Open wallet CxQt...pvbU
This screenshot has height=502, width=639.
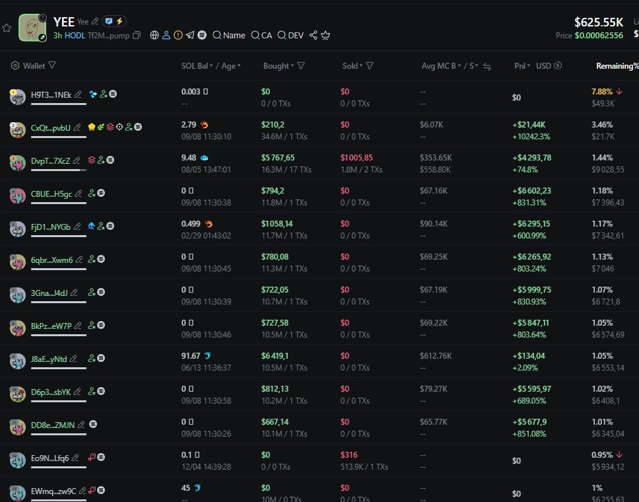click(51, 128)
